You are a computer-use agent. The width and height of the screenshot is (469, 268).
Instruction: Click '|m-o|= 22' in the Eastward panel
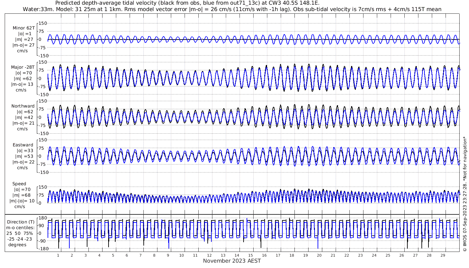[x=23, y=162]
